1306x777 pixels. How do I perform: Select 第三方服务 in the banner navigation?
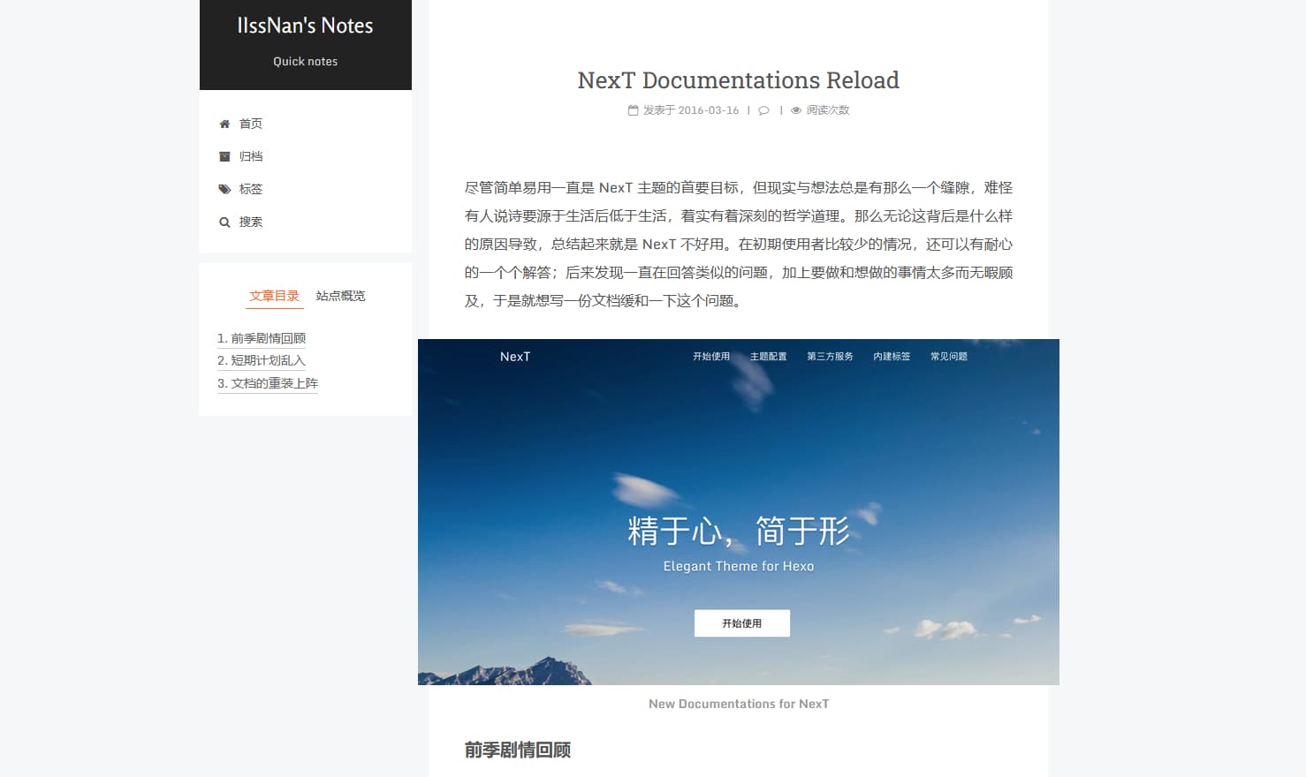click(829, 357)
